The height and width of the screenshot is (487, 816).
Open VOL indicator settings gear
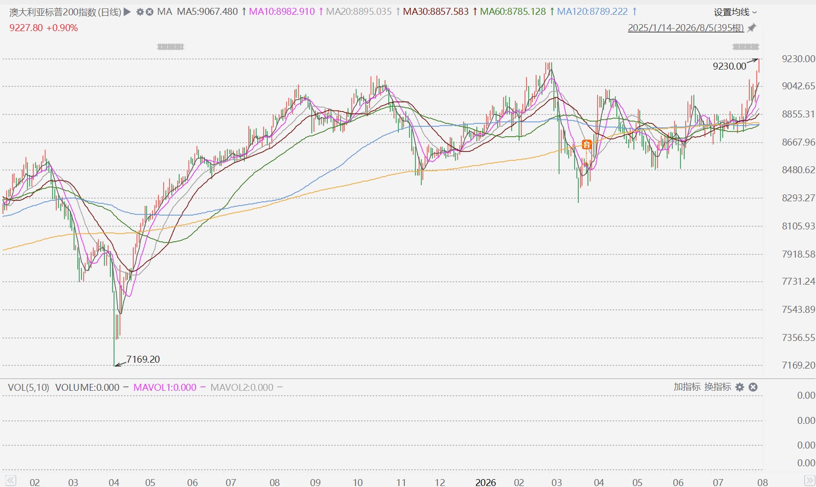click(739, 387)
